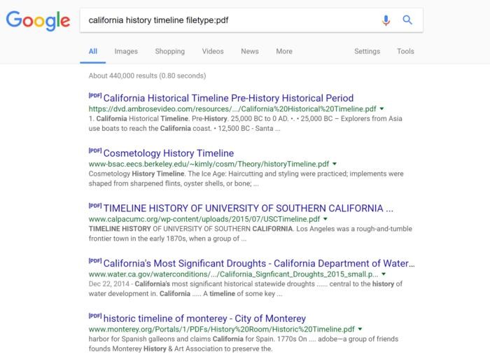Expand dropdown arrow beside berkeley.edu URL
490x359 pixels.
(x=335, y=164)
